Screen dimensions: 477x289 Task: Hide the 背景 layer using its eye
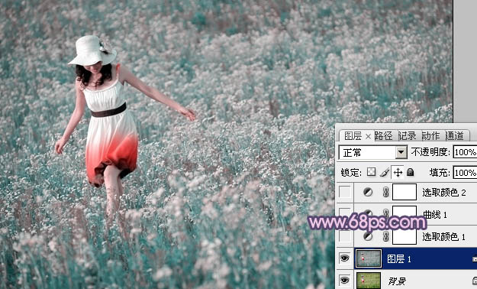point(345,280)
